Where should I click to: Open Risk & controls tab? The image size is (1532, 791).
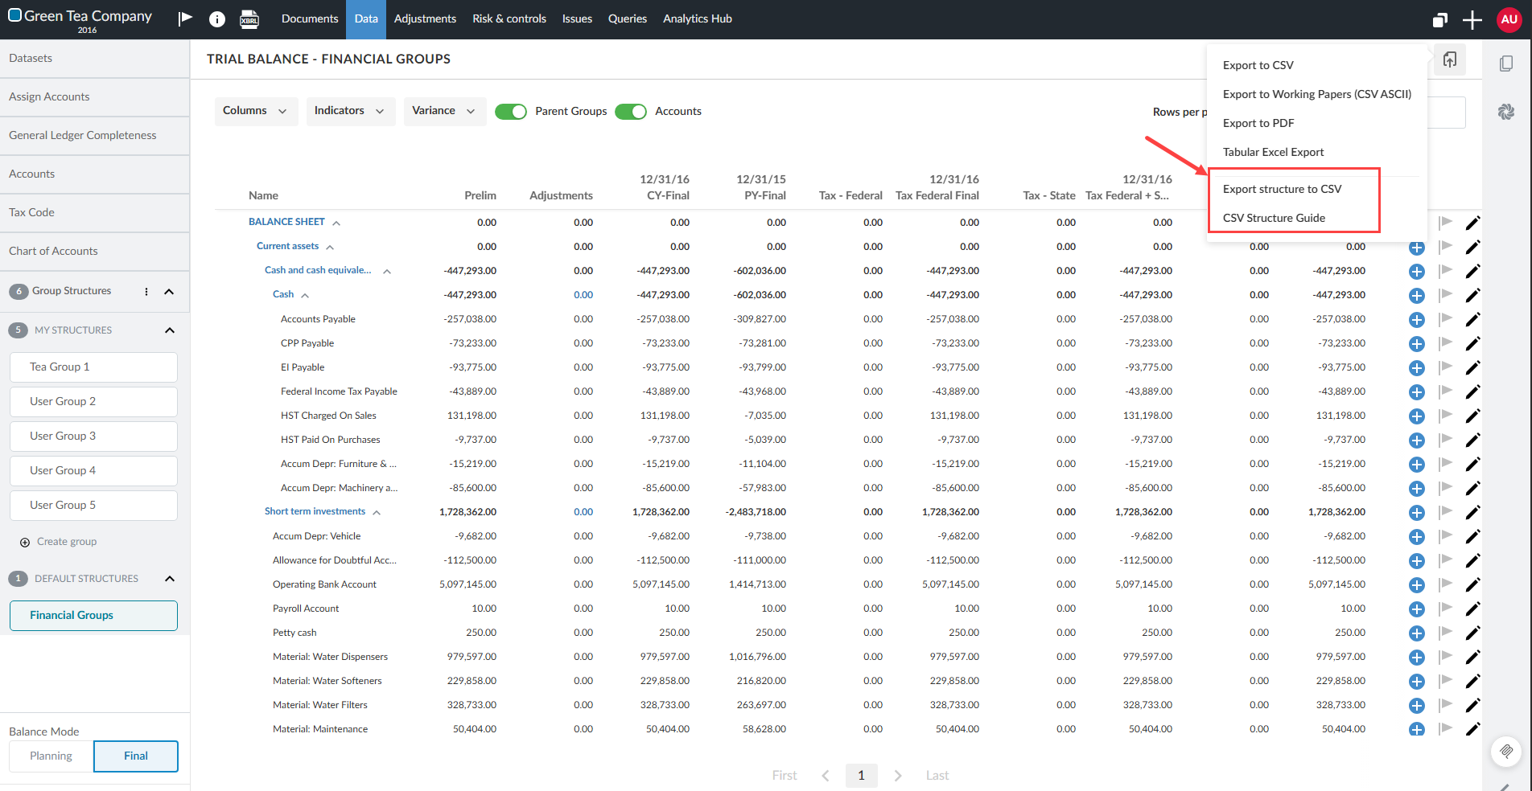509,19
